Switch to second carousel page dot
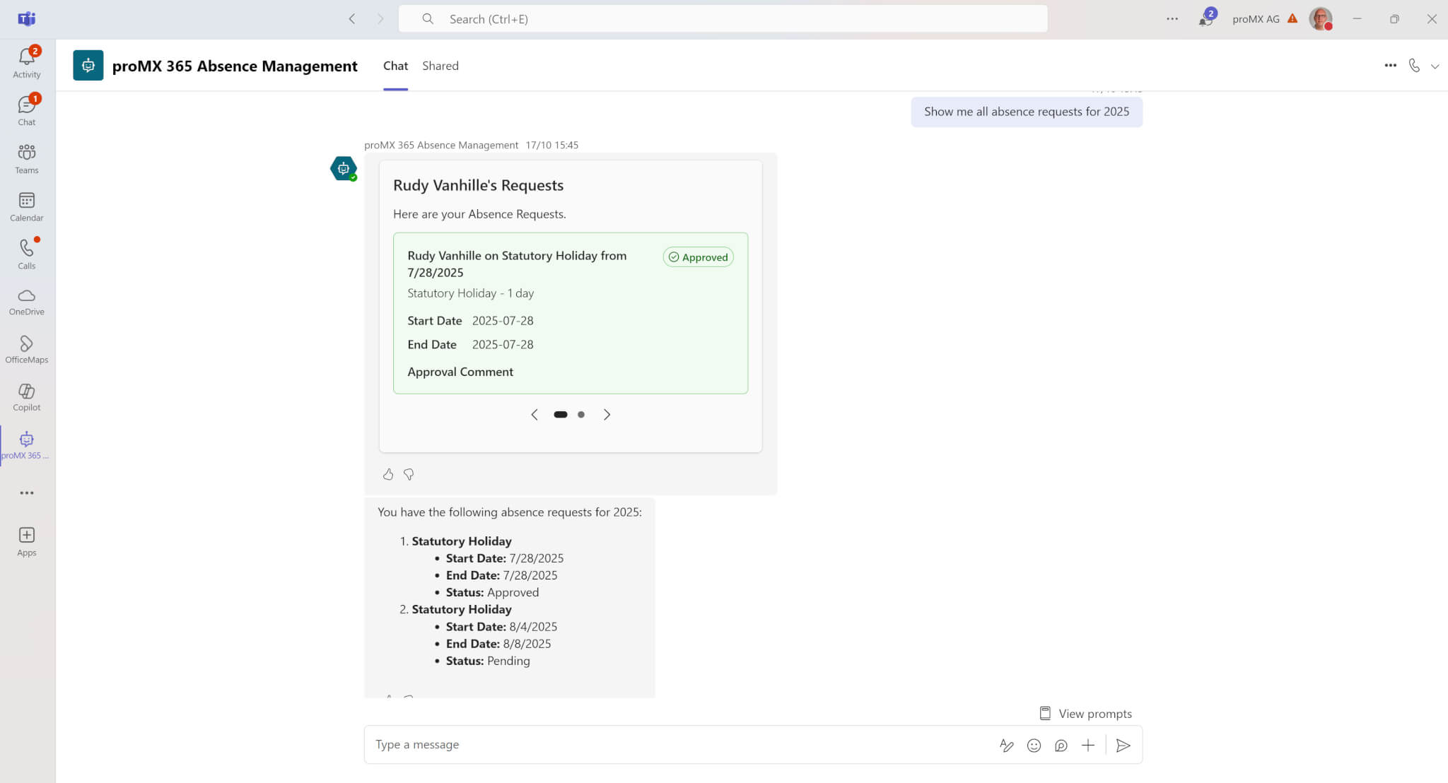The width and height of the screenshot is (1448, 783). coord(581,415)
